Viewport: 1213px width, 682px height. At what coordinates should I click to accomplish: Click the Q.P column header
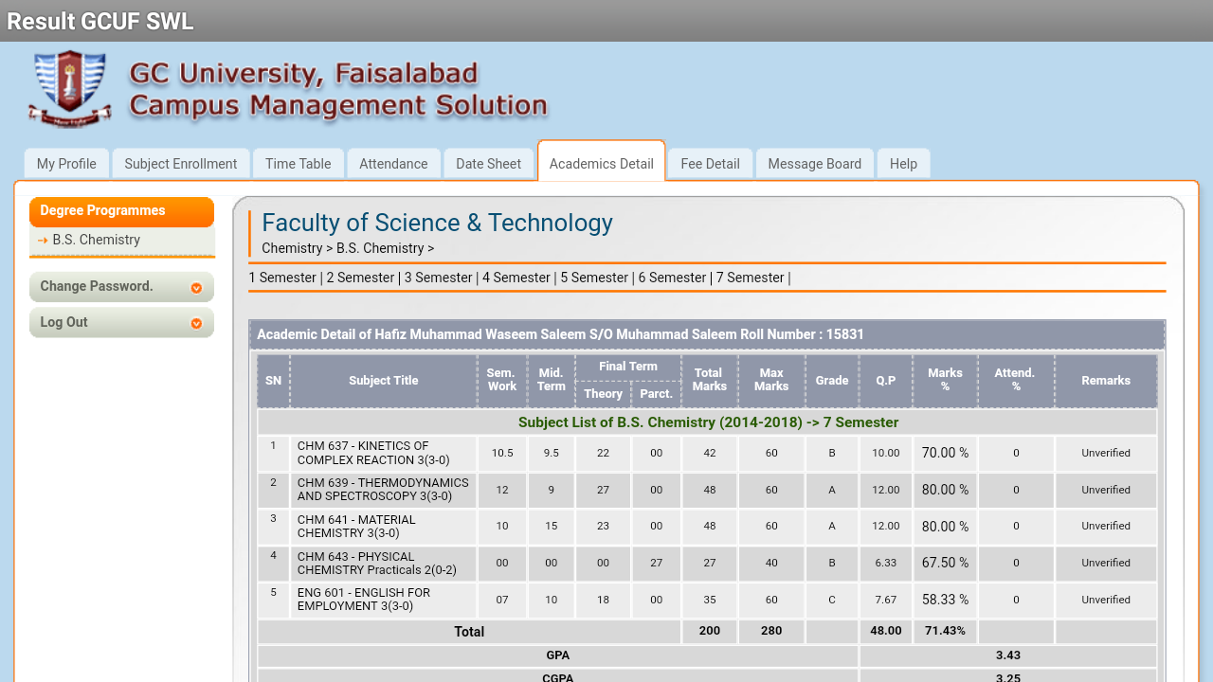pyautogui.click(x=886, y=381)
